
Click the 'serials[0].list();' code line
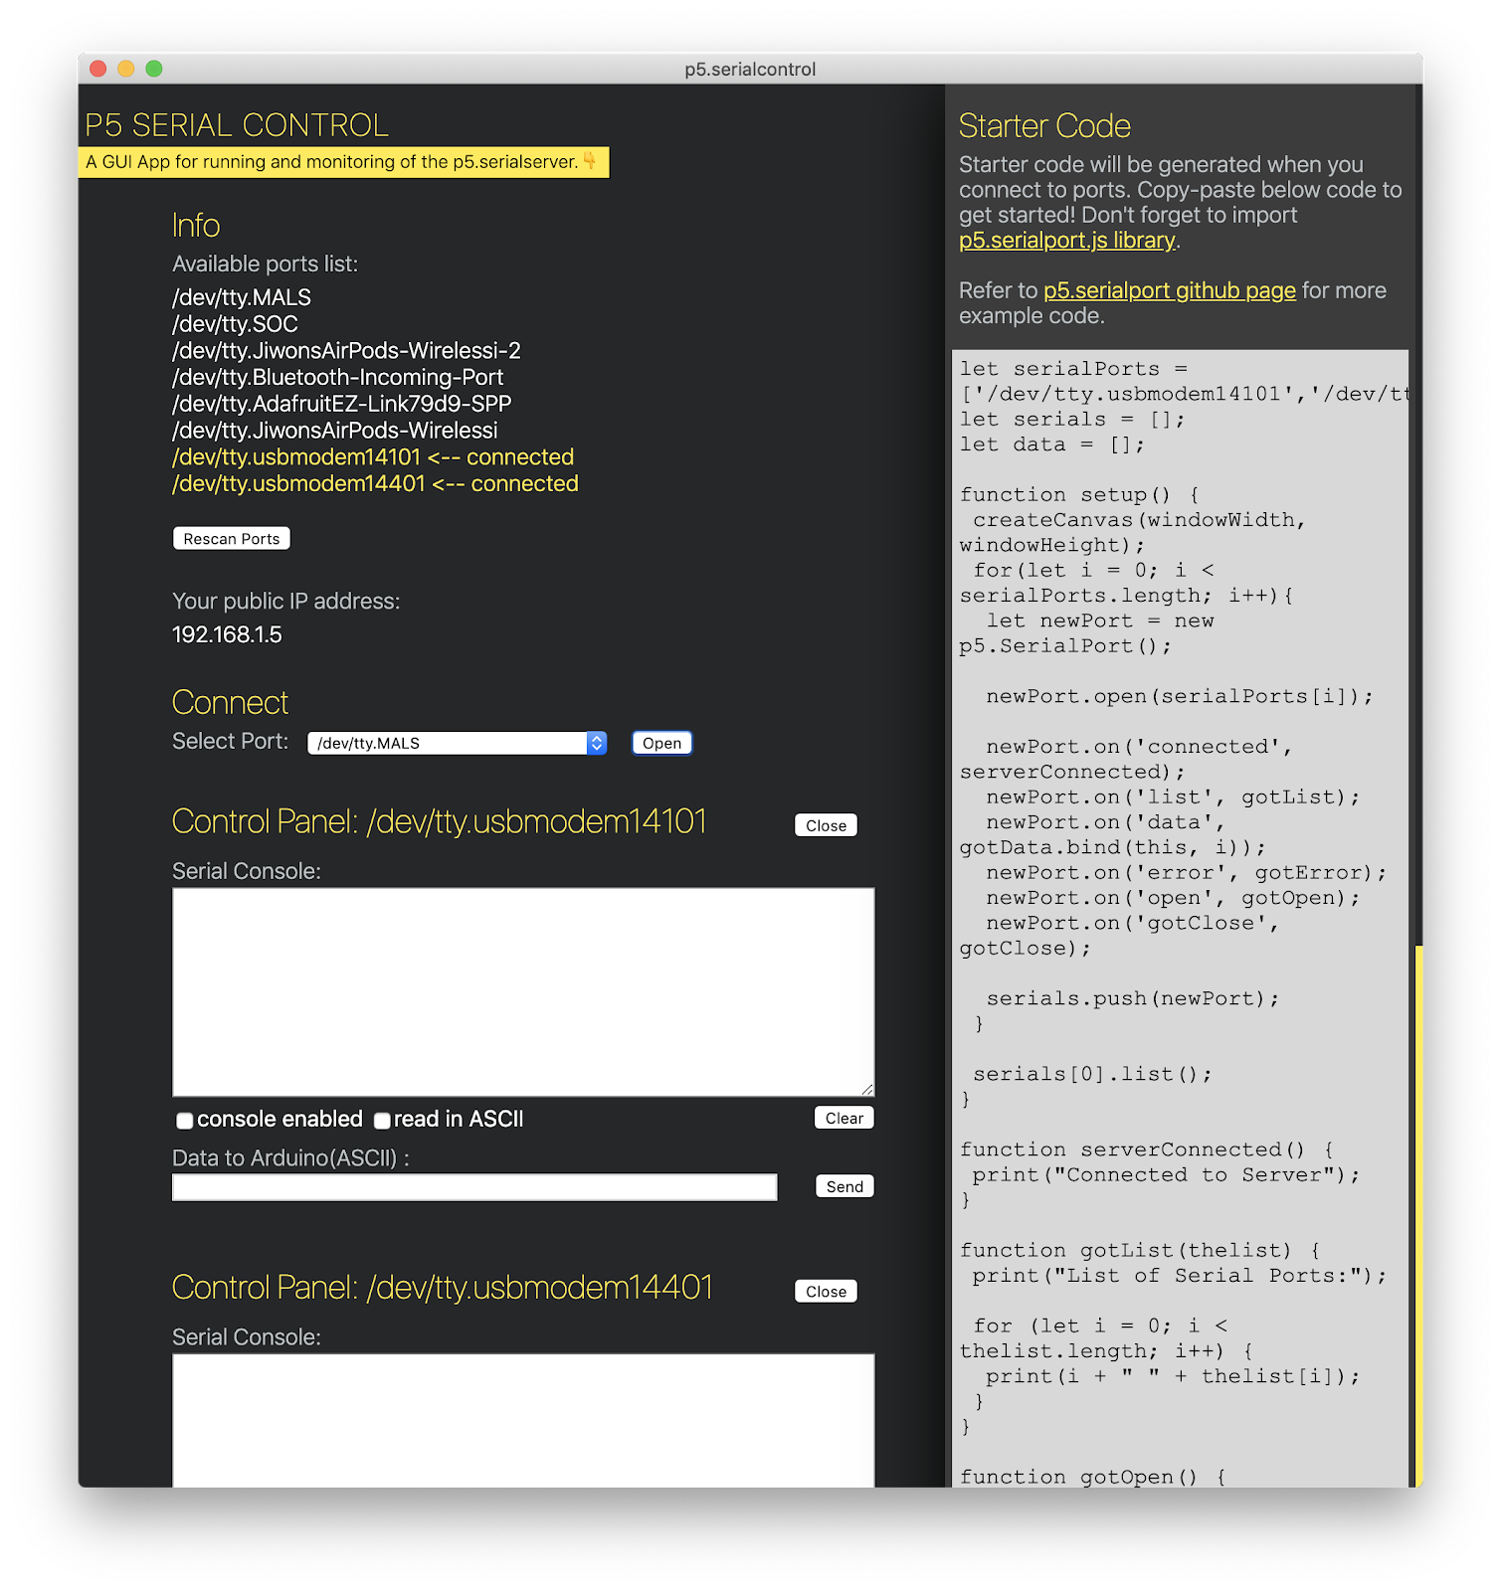pos(1092,1074)
